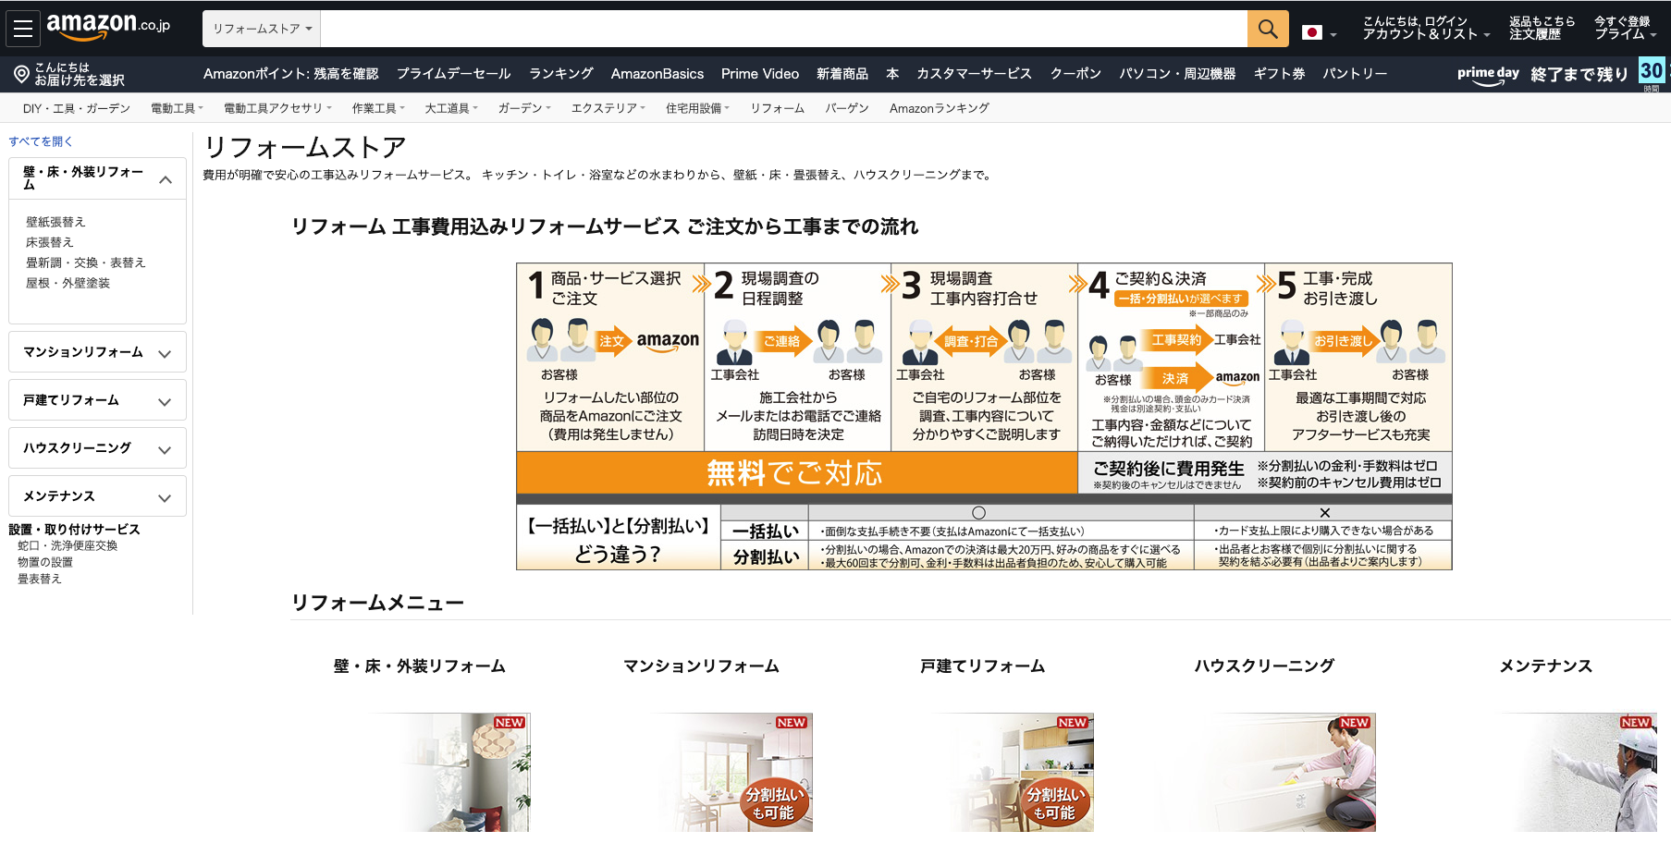Open 戸建てリフォーム menu heading
The image size is (1671, 843).
point(982,666)
